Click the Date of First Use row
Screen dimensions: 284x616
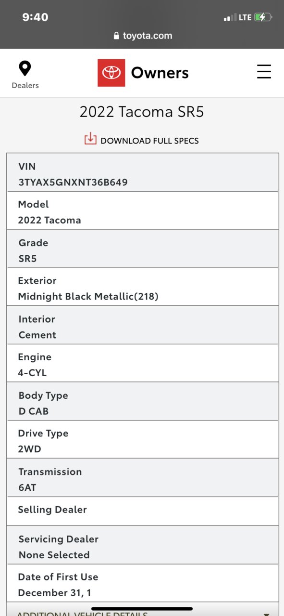click(142, 583)
